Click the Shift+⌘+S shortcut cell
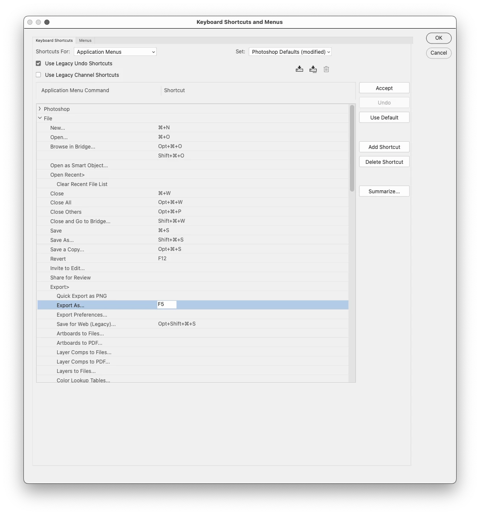The height and width of the screenshot is (515, 480). (x=171, y=240)
